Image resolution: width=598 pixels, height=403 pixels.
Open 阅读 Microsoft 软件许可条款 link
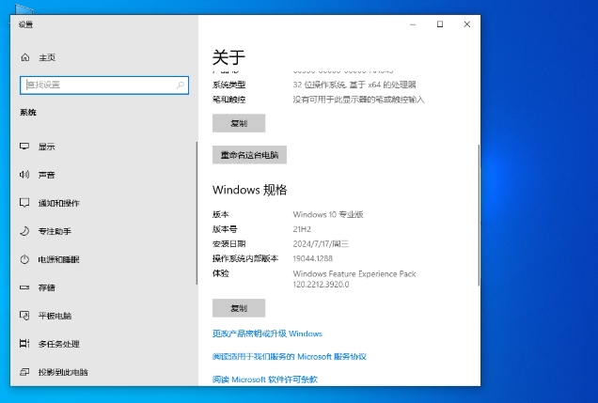click(x=264, y=380)
